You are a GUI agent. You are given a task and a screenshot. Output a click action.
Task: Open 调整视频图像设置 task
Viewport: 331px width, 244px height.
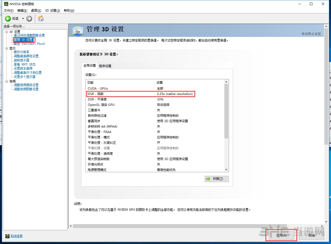click(x=26, y=89)
